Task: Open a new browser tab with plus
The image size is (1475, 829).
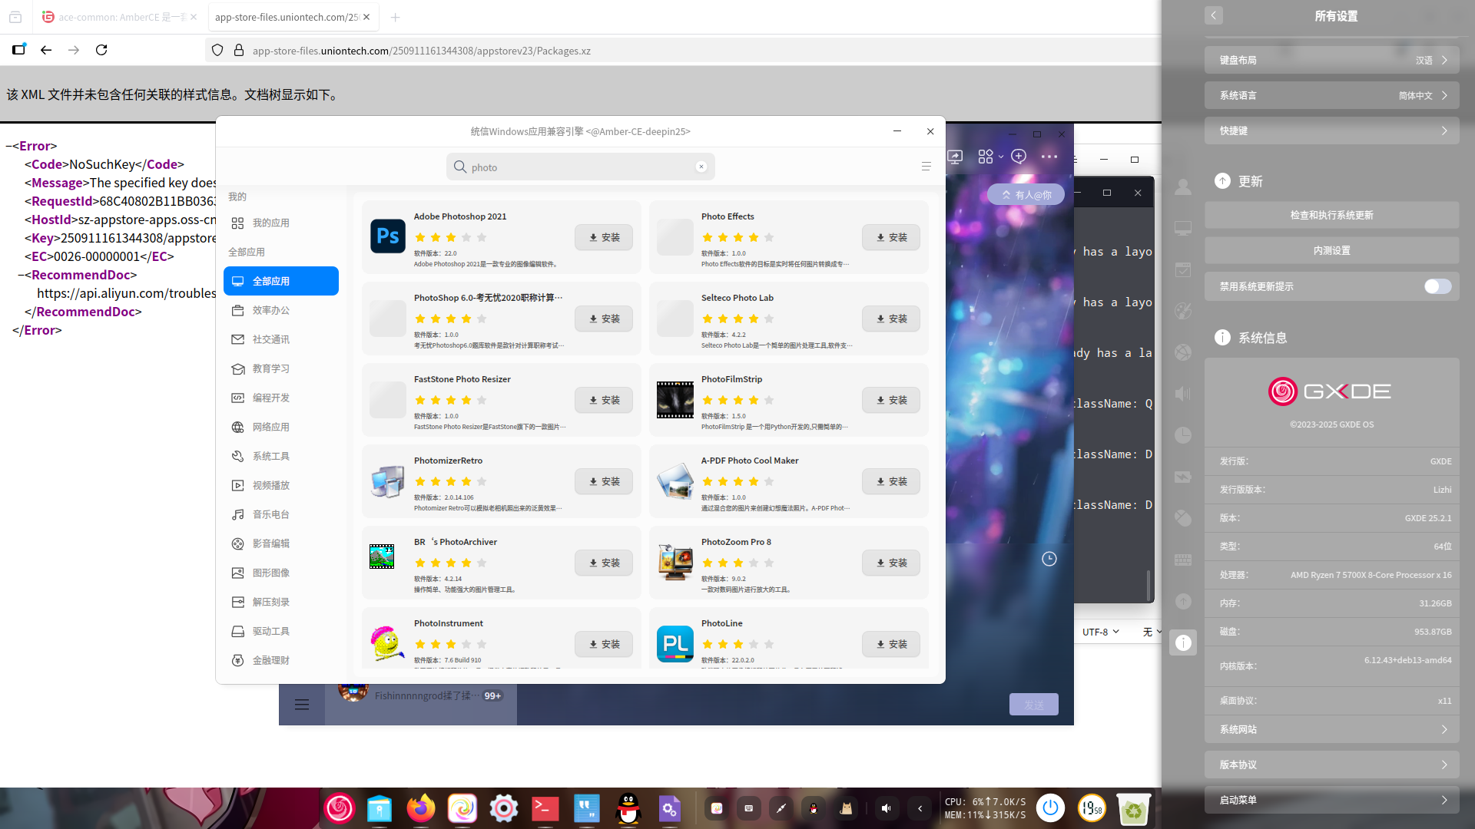Action: click(395, 17)
